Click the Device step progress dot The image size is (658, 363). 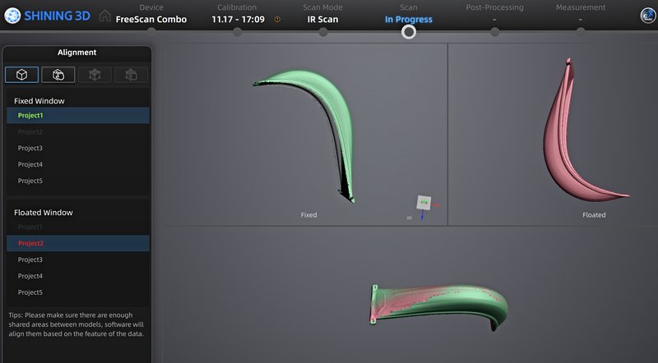coord(151,32)
